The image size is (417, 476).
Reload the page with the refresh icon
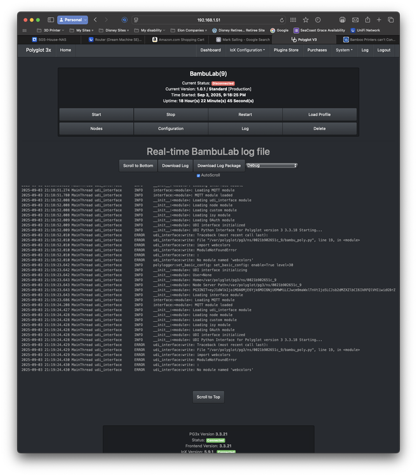pyautogui.click(x=281, y=20)
